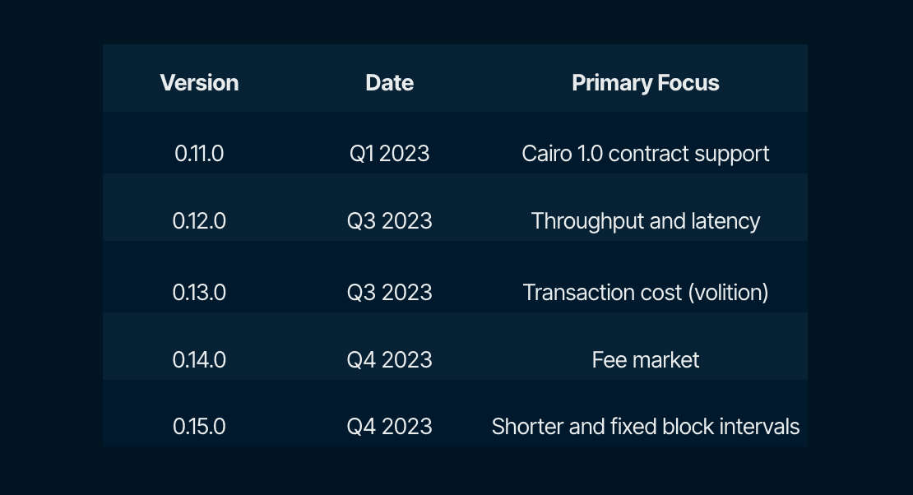Screen dimensions: 913x495
Task: Select the version 0.11.0 cell
Action: (199, 154)
